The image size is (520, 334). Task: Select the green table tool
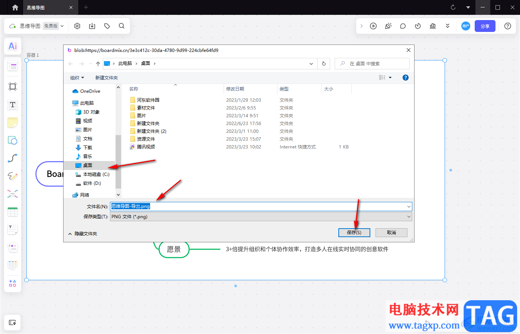[x=13, y=212]
